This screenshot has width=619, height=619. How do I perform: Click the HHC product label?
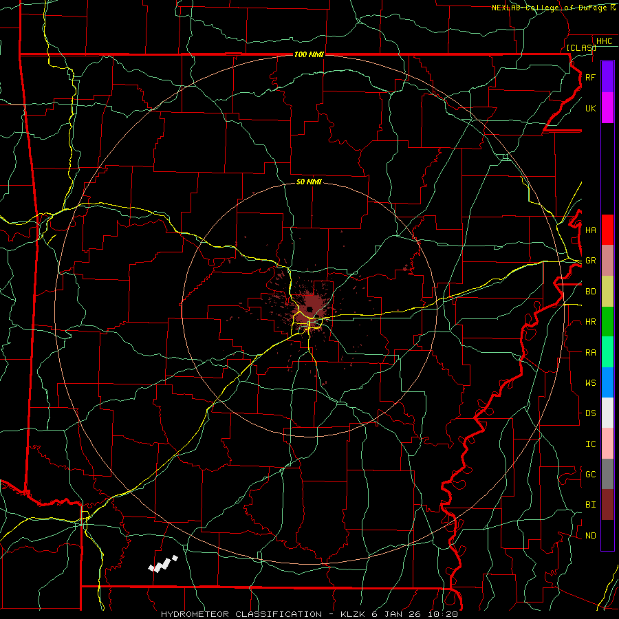604,41
